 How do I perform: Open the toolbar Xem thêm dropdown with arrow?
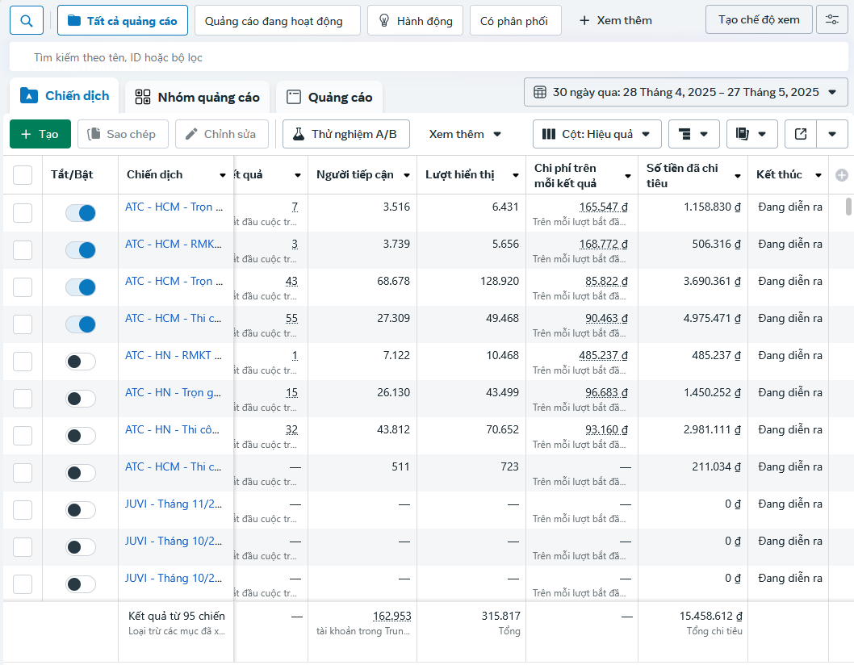click(x=465, y=134)
